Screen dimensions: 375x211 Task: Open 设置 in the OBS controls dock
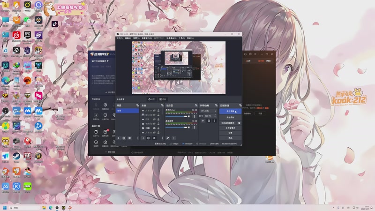230,133
